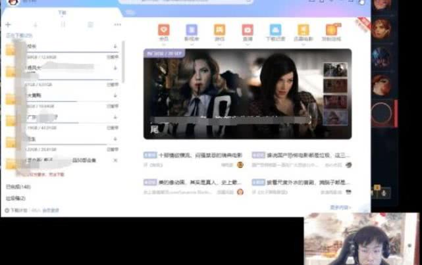
Task: Expand the chevron under 游戏
Action: pos(219,44)
